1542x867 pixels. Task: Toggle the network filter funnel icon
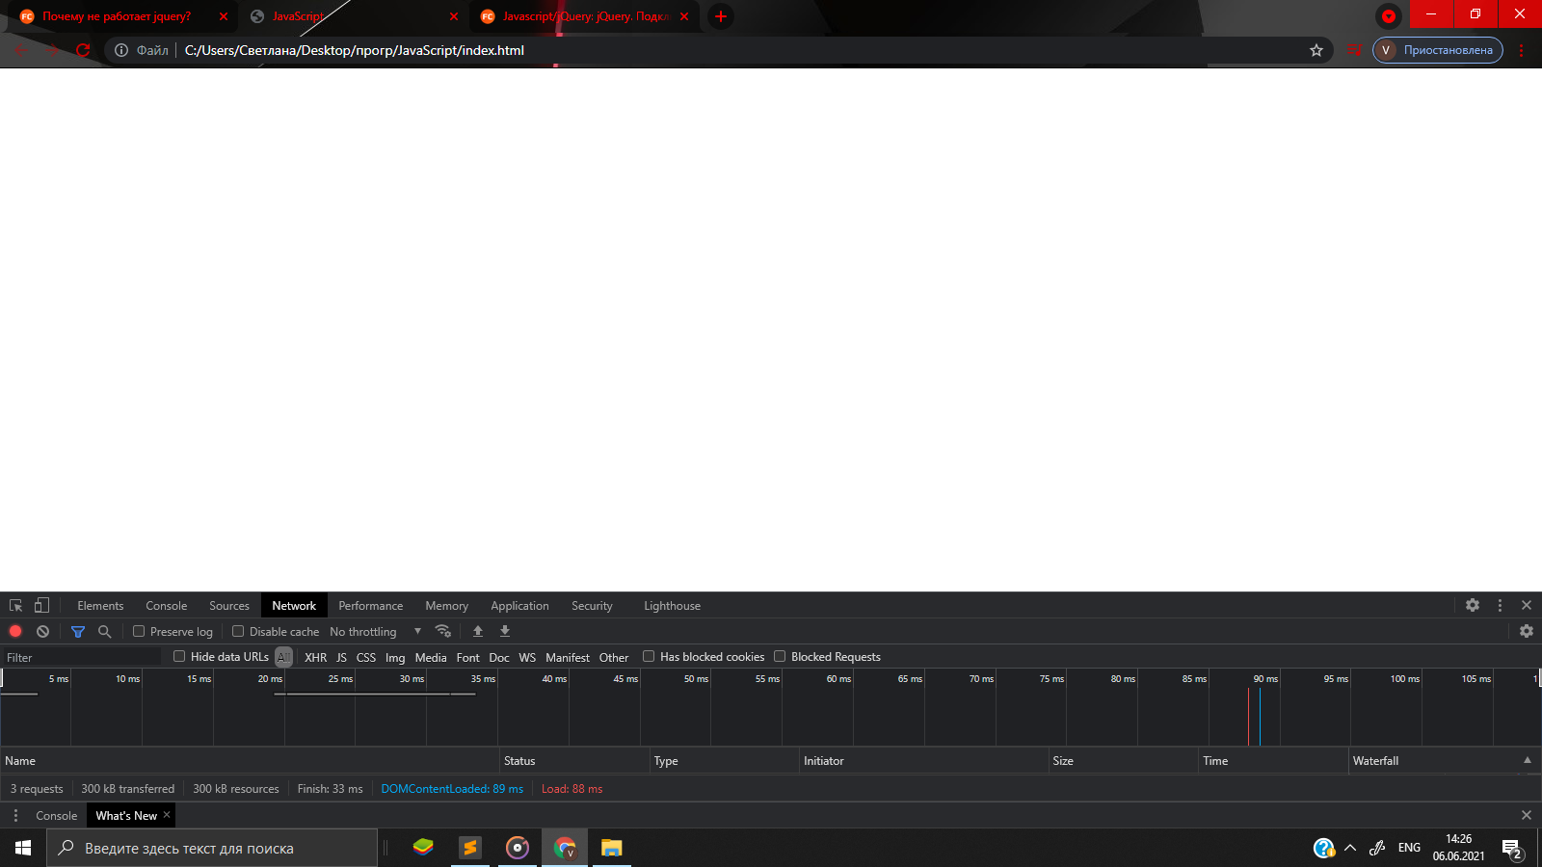78,632
